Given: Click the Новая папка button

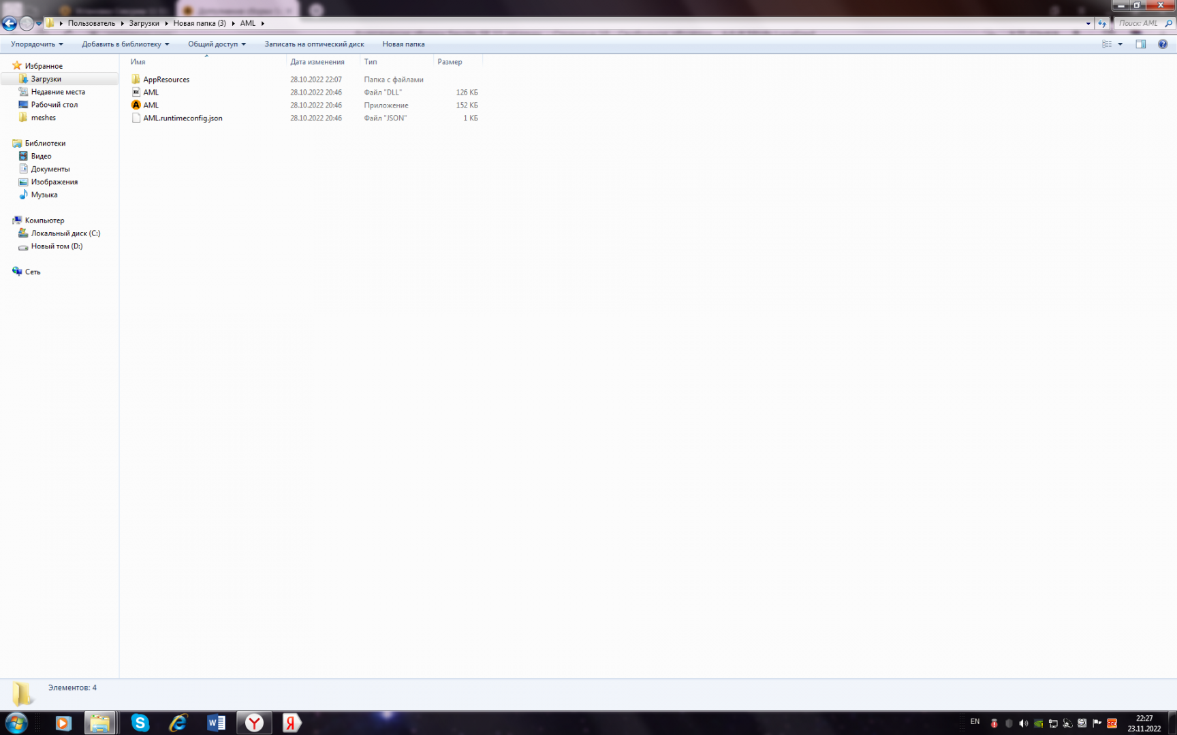Looking at the screenshot, I should (x=403, y=44).
